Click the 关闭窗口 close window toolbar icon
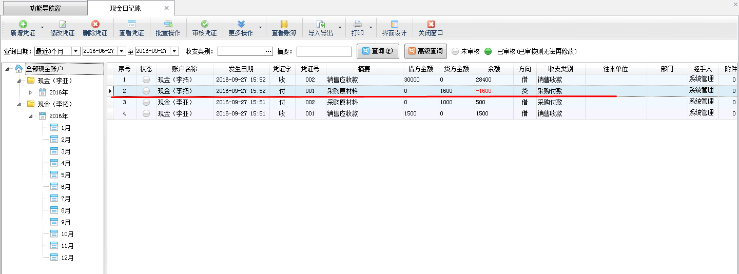Image resolution: width=739 pixels, height=274 pixels. tap(431, 24)
